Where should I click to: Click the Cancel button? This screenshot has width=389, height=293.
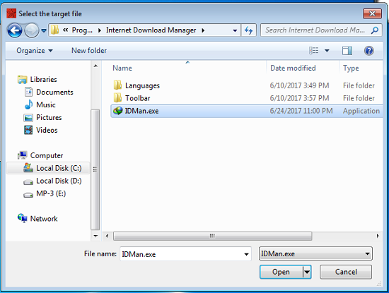[x=346, y=272]
